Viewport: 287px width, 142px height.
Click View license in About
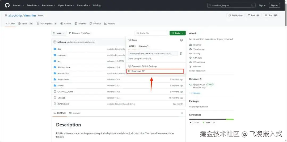tap(197, 49)
